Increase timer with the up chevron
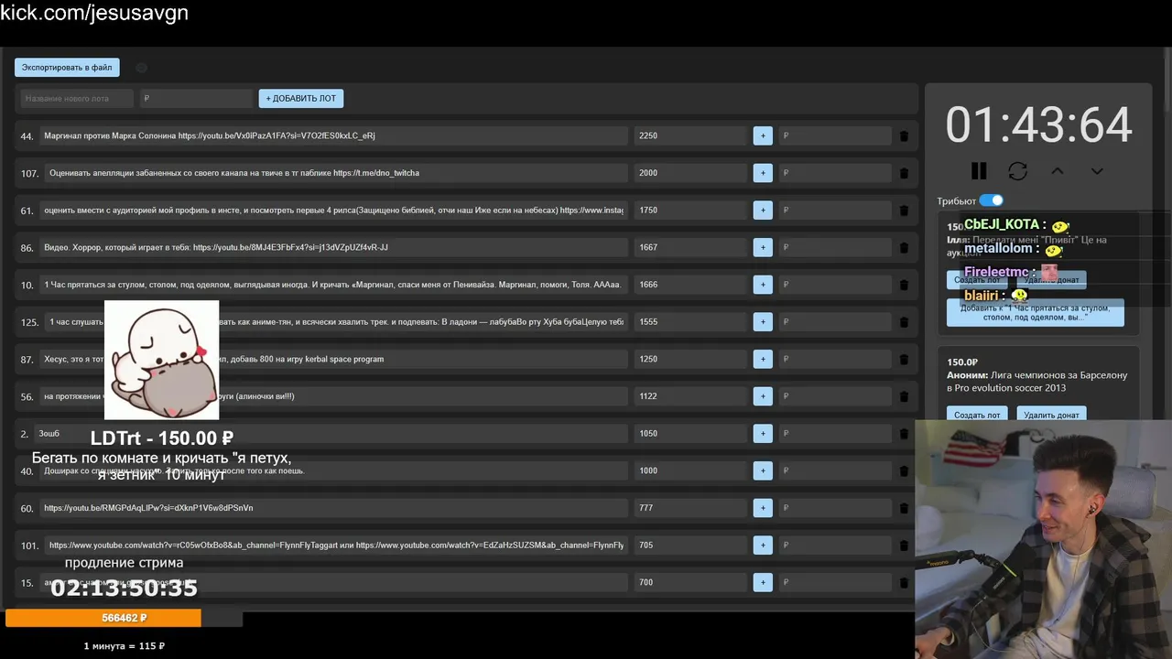 point(1058,171)
